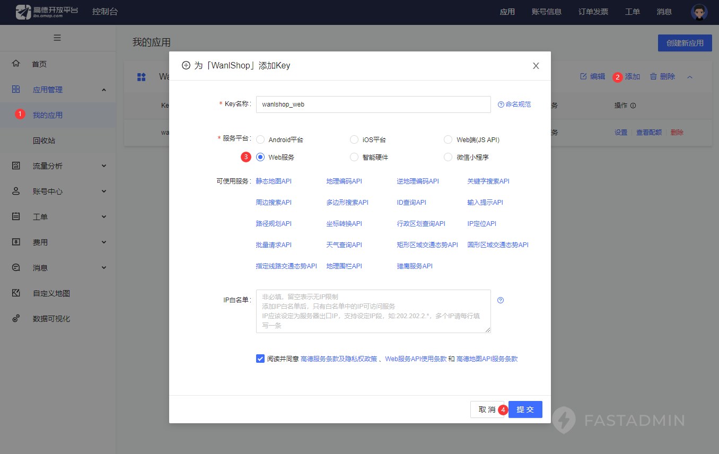
Task: Click the 消息 sidebar chat icon
Action: [16, 267]
